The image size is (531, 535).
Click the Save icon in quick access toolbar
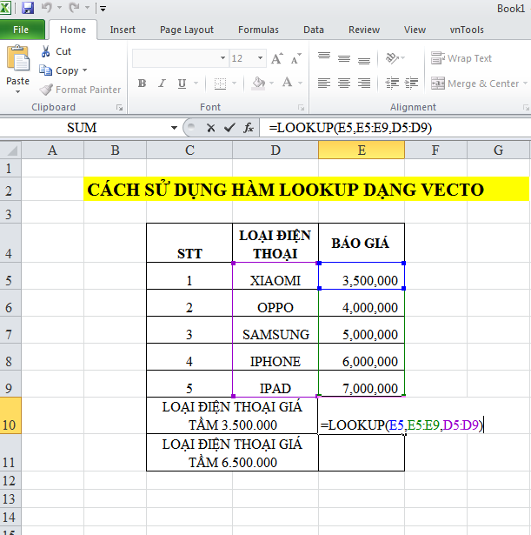pyautogui.click(x=28, y=8)
